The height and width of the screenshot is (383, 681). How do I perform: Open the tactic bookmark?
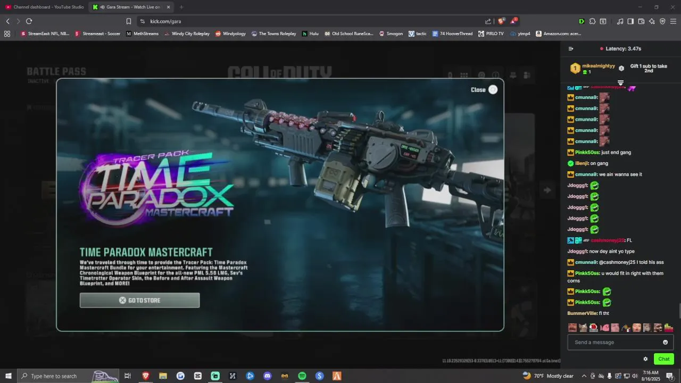(x=418, y=34)
